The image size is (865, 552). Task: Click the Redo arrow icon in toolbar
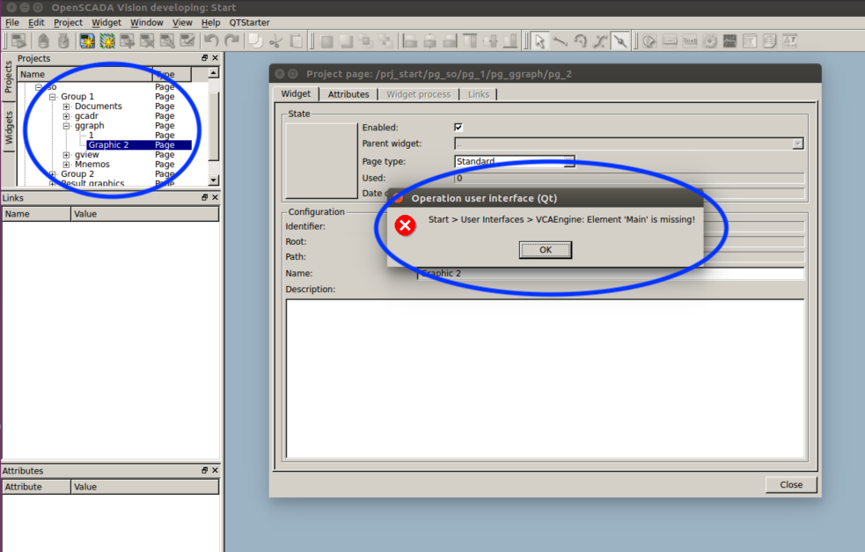tap(231, 40)
